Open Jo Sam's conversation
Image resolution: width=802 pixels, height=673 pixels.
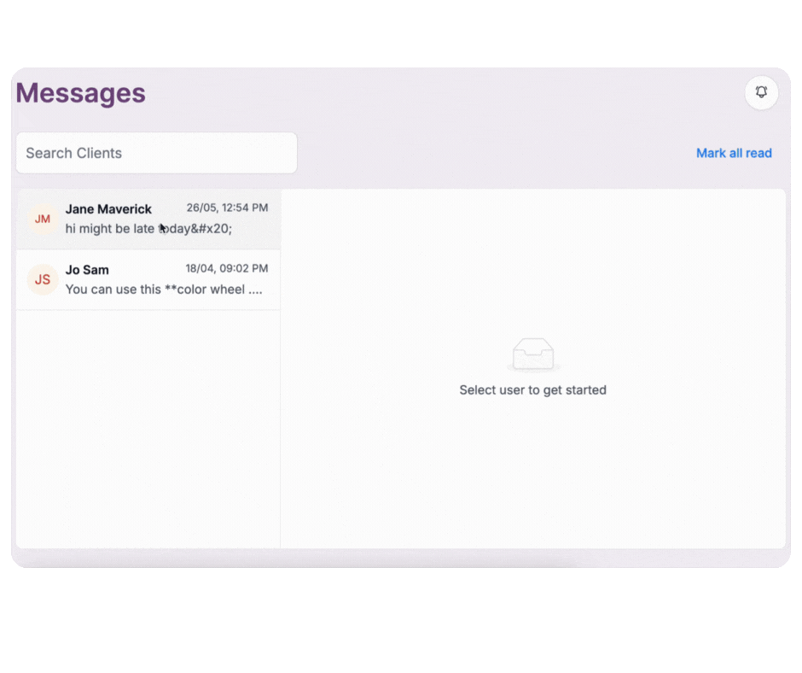(x=148, y=279)
